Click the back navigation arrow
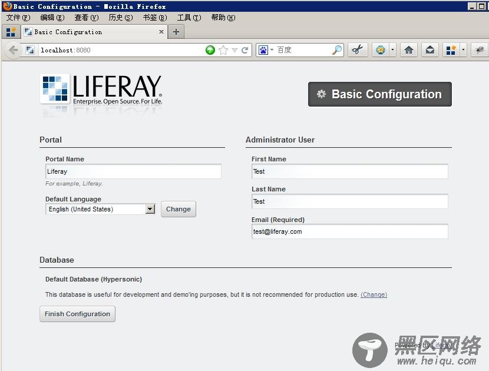 pos(13,50)
